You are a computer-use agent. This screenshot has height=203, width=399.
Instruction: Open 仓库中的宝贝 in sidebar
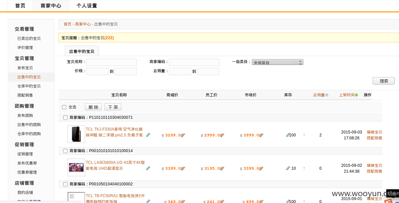click(x=29, y=86)
